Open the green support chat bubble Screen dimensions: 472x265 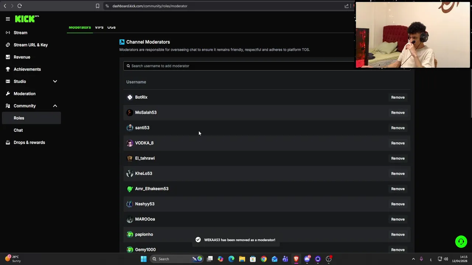click(461, 241)
